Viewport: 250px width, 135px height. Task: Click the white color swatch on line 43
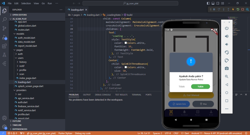(126, 43)
